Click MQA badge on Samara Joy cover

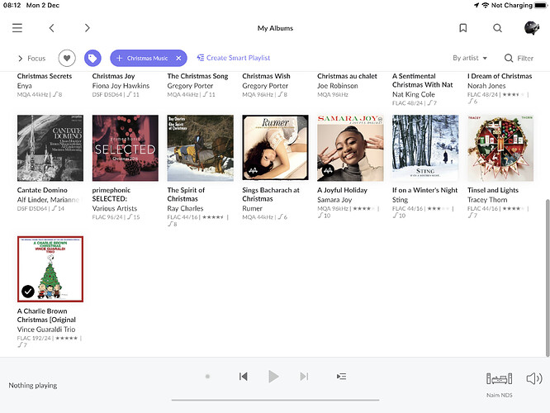[328, 170]
